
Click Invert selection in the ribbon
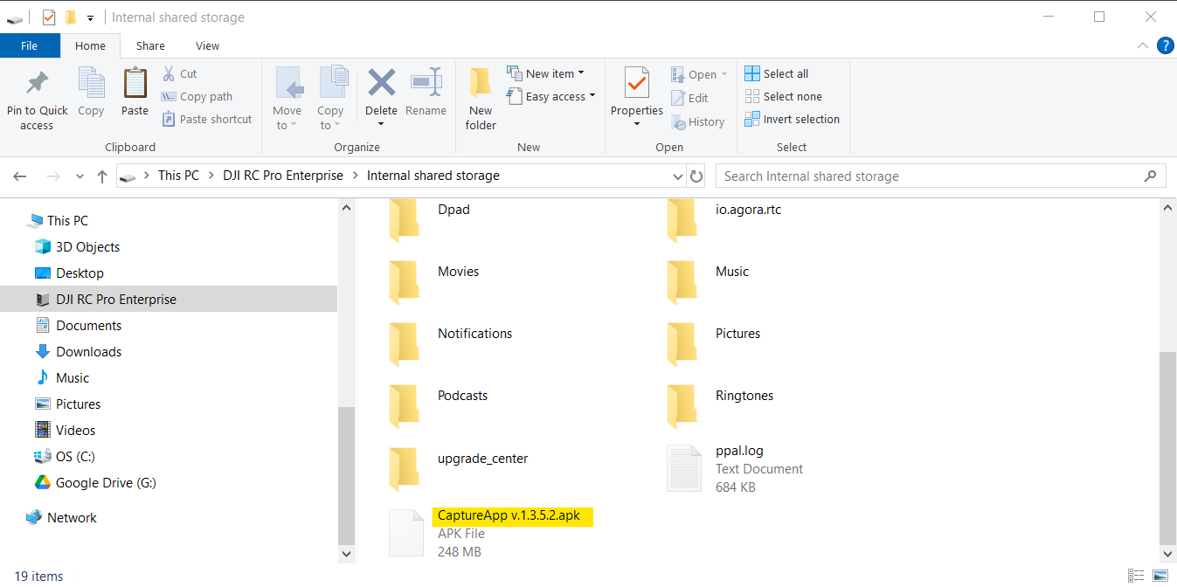tap(793, 120)
